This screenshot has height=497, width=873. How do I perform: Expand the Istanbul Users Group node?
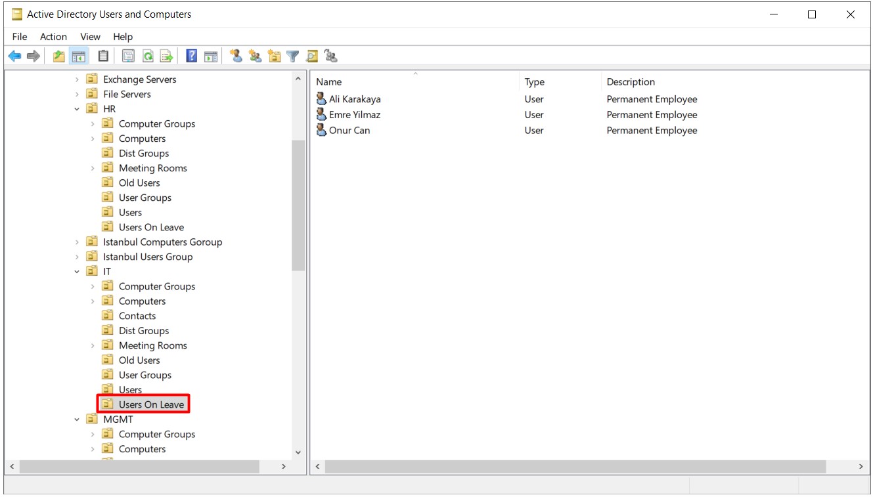coord(77,257)
